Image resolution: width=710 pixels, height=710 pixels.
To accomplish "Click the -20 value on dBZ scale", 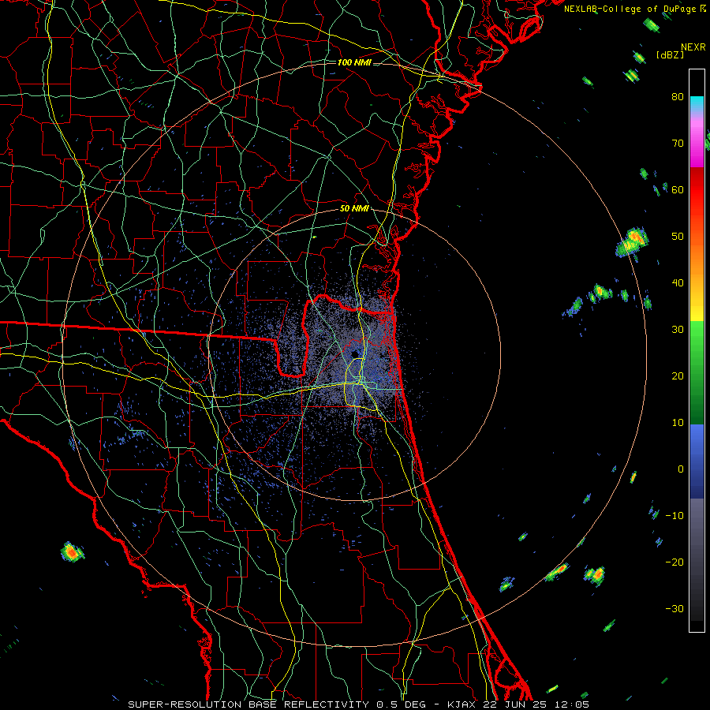I will click(x=674, y=562).
